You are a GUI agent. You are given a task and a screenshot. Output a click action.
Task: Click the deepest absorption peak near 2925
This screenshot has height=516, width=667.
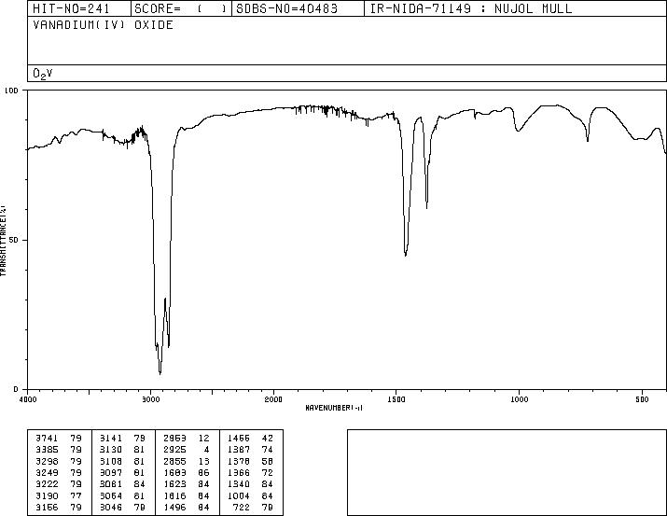pos(160,373)
